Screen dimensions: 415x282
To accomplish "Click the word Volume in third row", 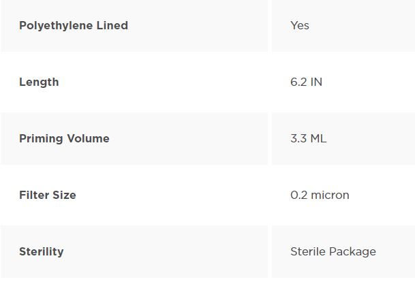I will [88, 139].
